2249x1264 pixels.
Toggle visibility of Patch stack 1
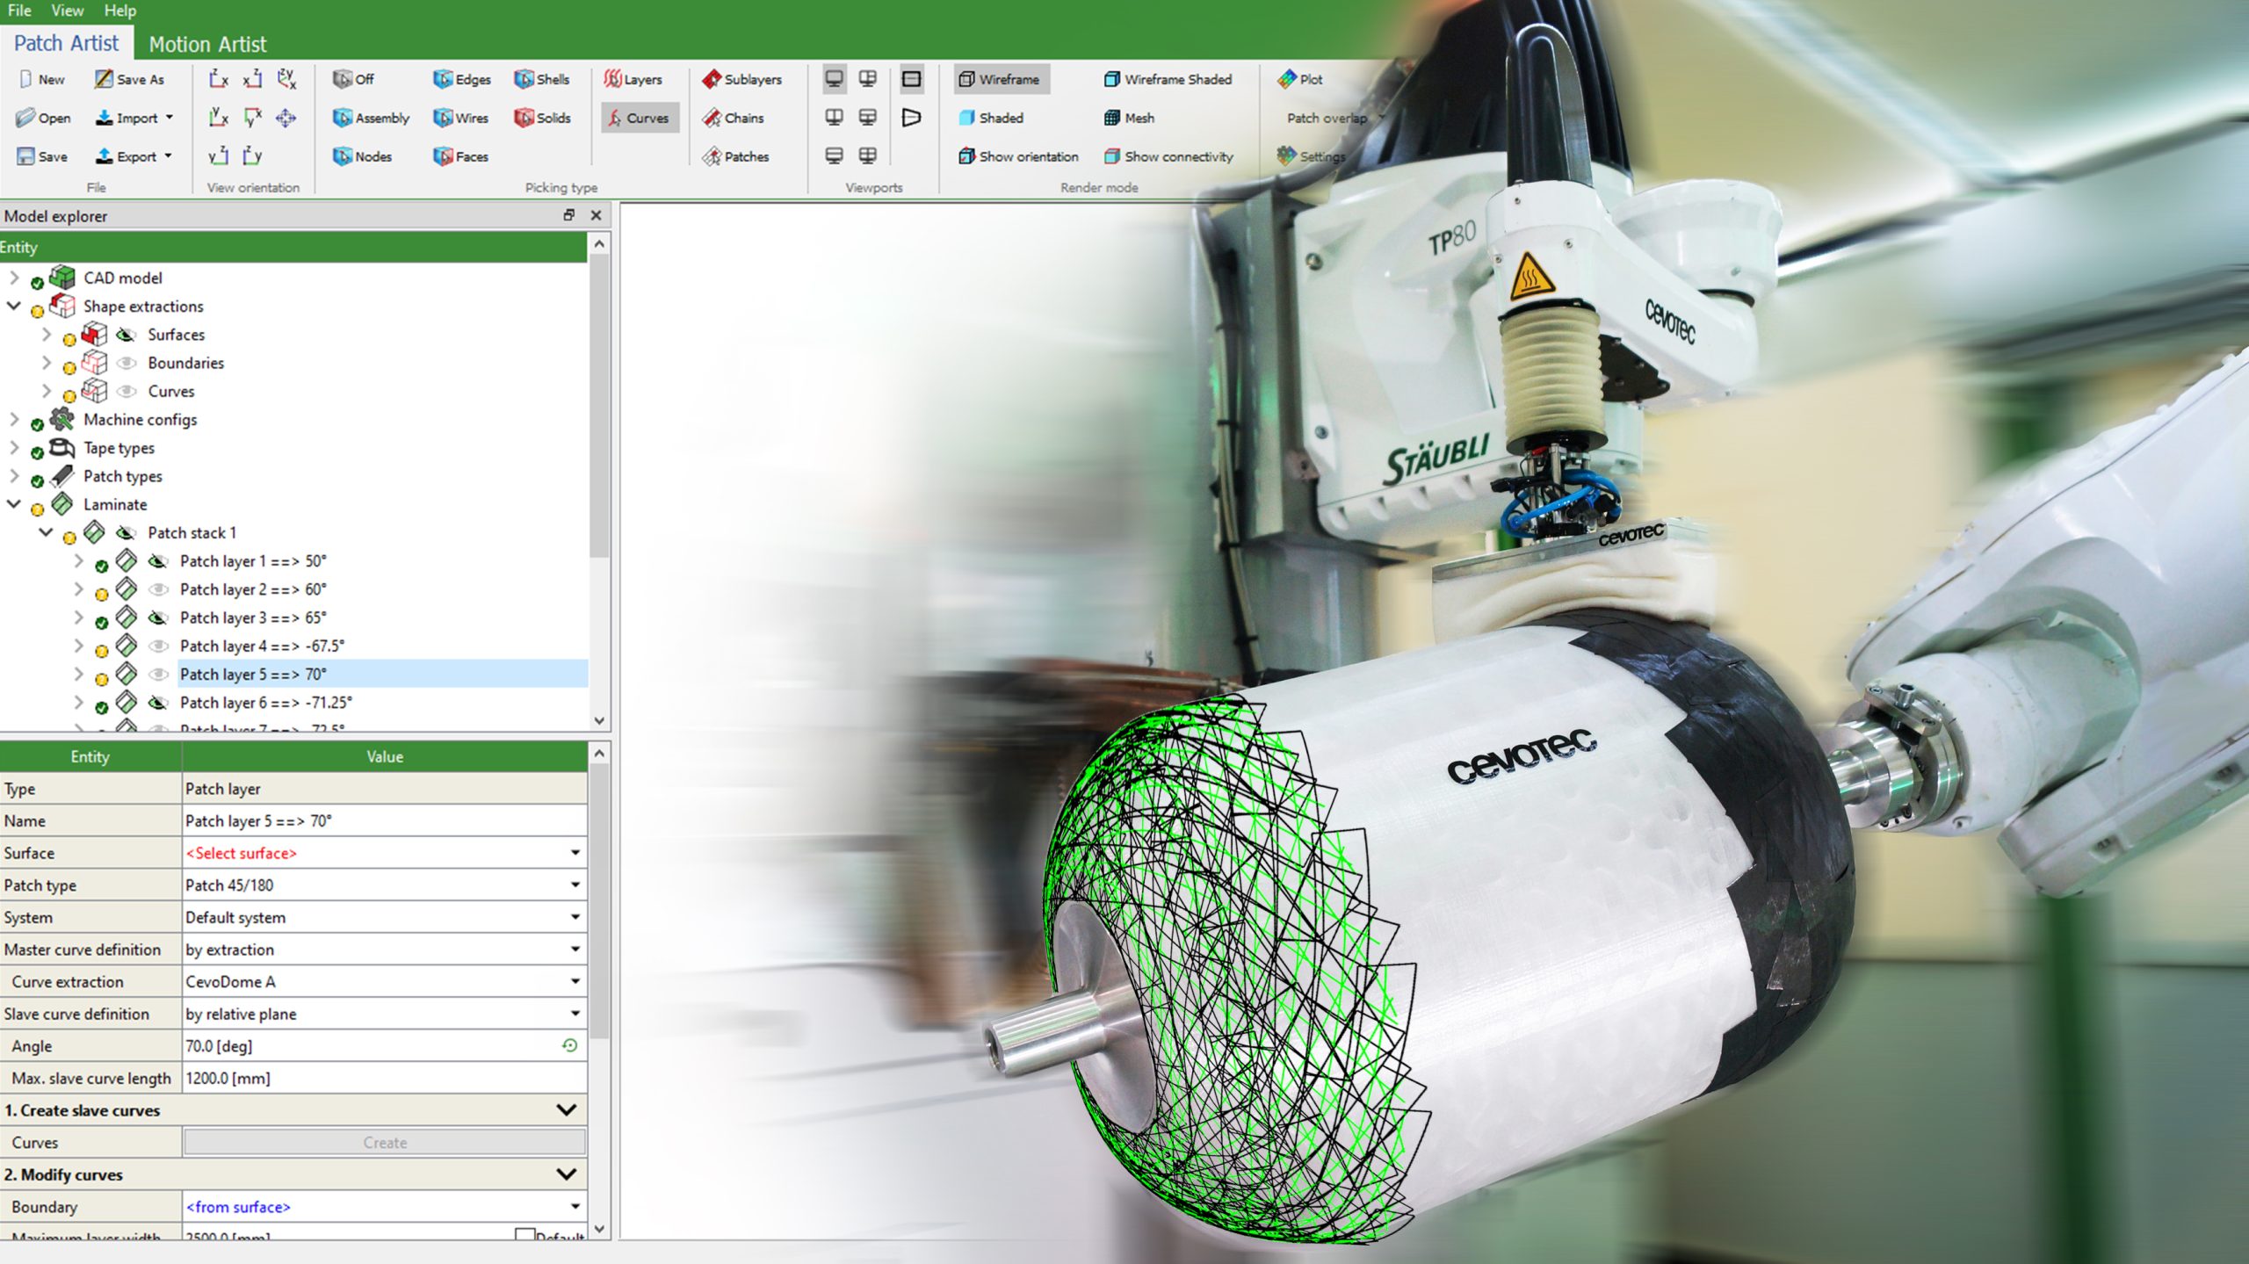pyautogui.click(x=127, y=532)
